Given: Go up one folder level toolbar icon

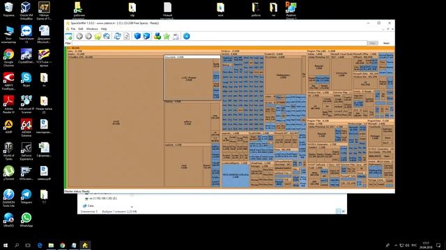Looking at the screenshot, I should click(x=98, y=36).
